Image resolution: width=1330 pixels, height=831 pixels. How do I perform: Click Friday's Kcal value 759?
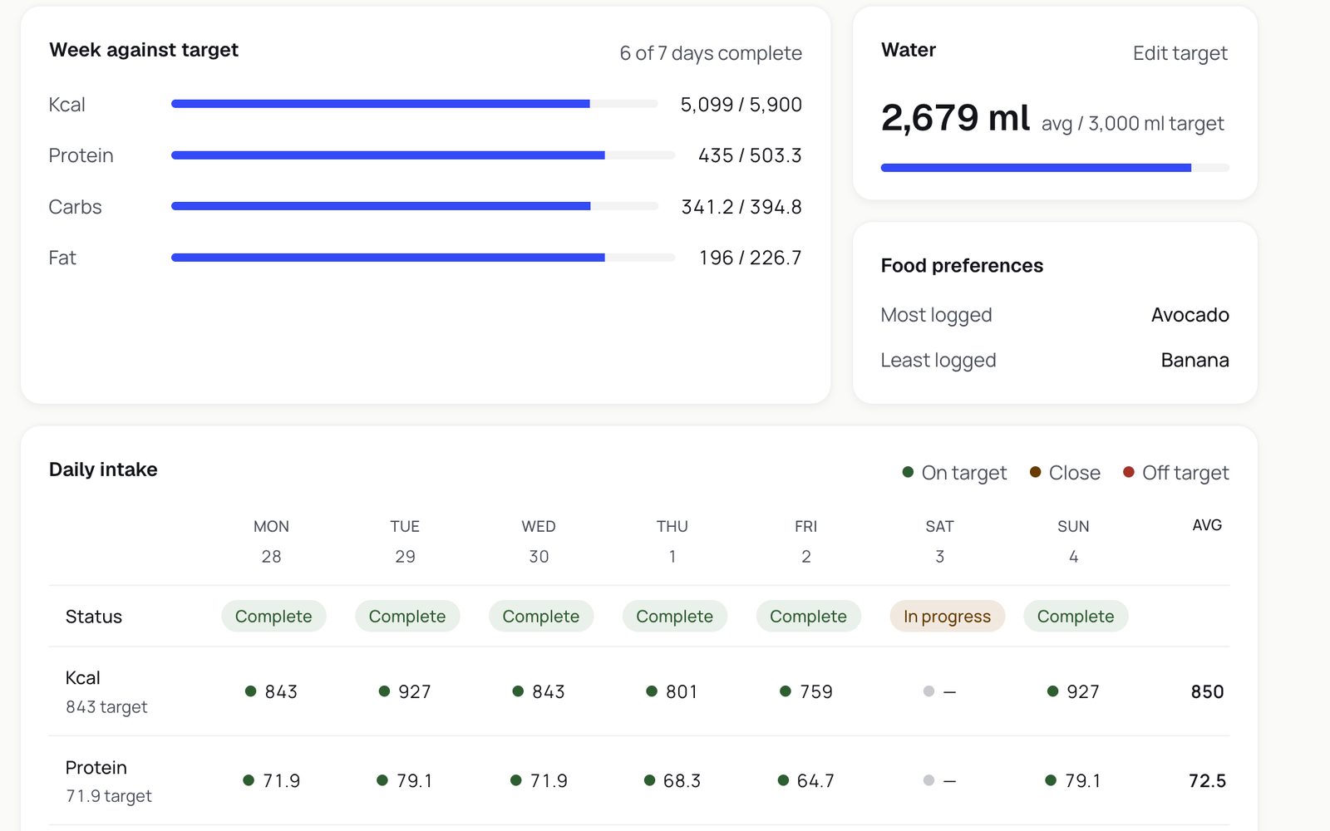(816, 691)
